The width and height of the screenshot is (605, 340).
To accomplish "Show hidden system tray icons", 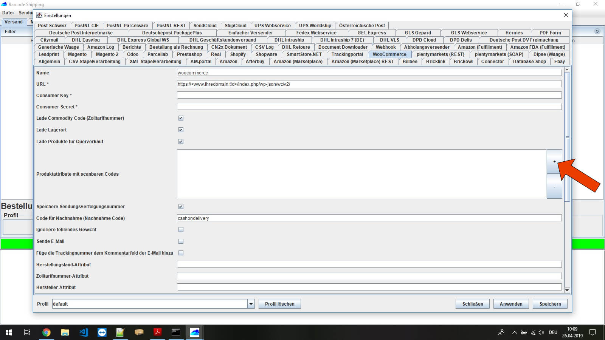I will (514, 332).
